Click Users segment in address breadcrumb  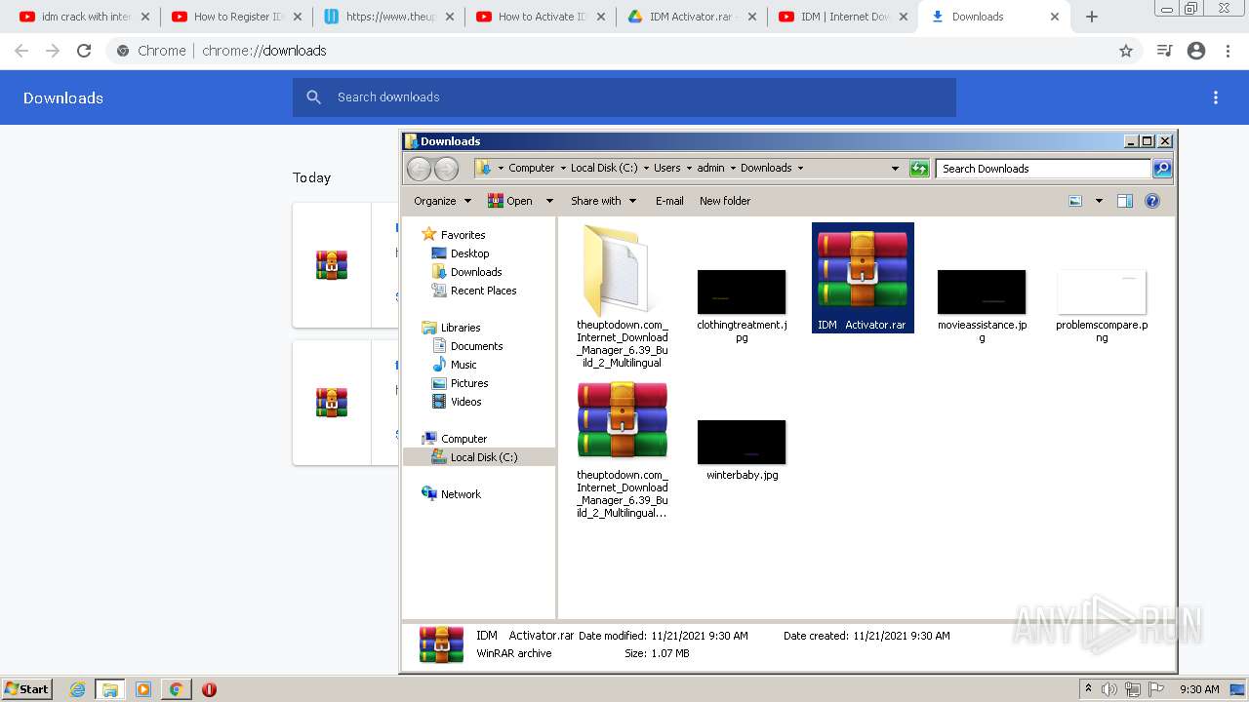point(667,169)
